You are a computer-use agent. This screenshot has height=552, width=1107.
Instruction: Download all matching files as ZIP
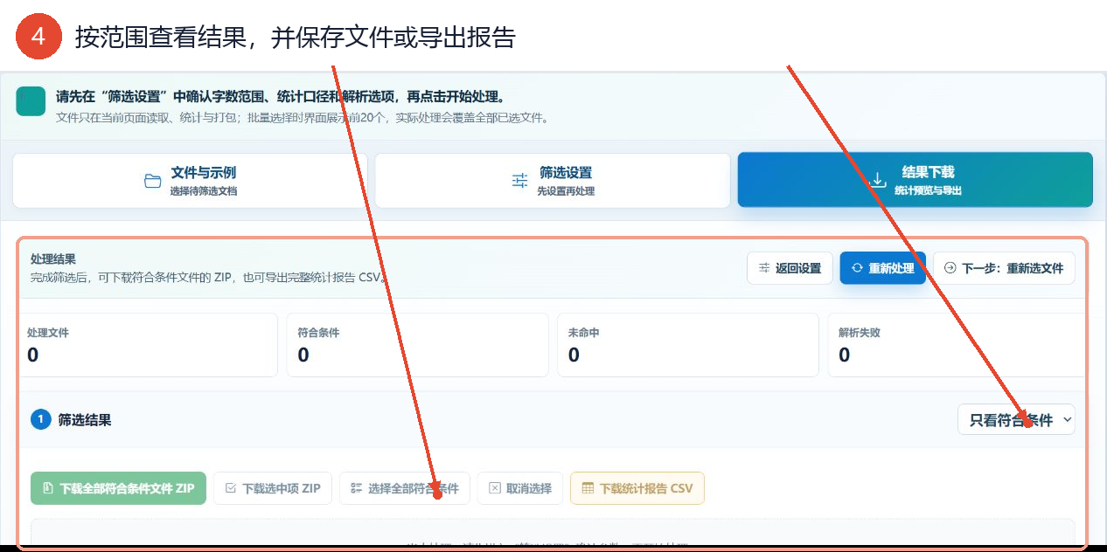[118, 488]
